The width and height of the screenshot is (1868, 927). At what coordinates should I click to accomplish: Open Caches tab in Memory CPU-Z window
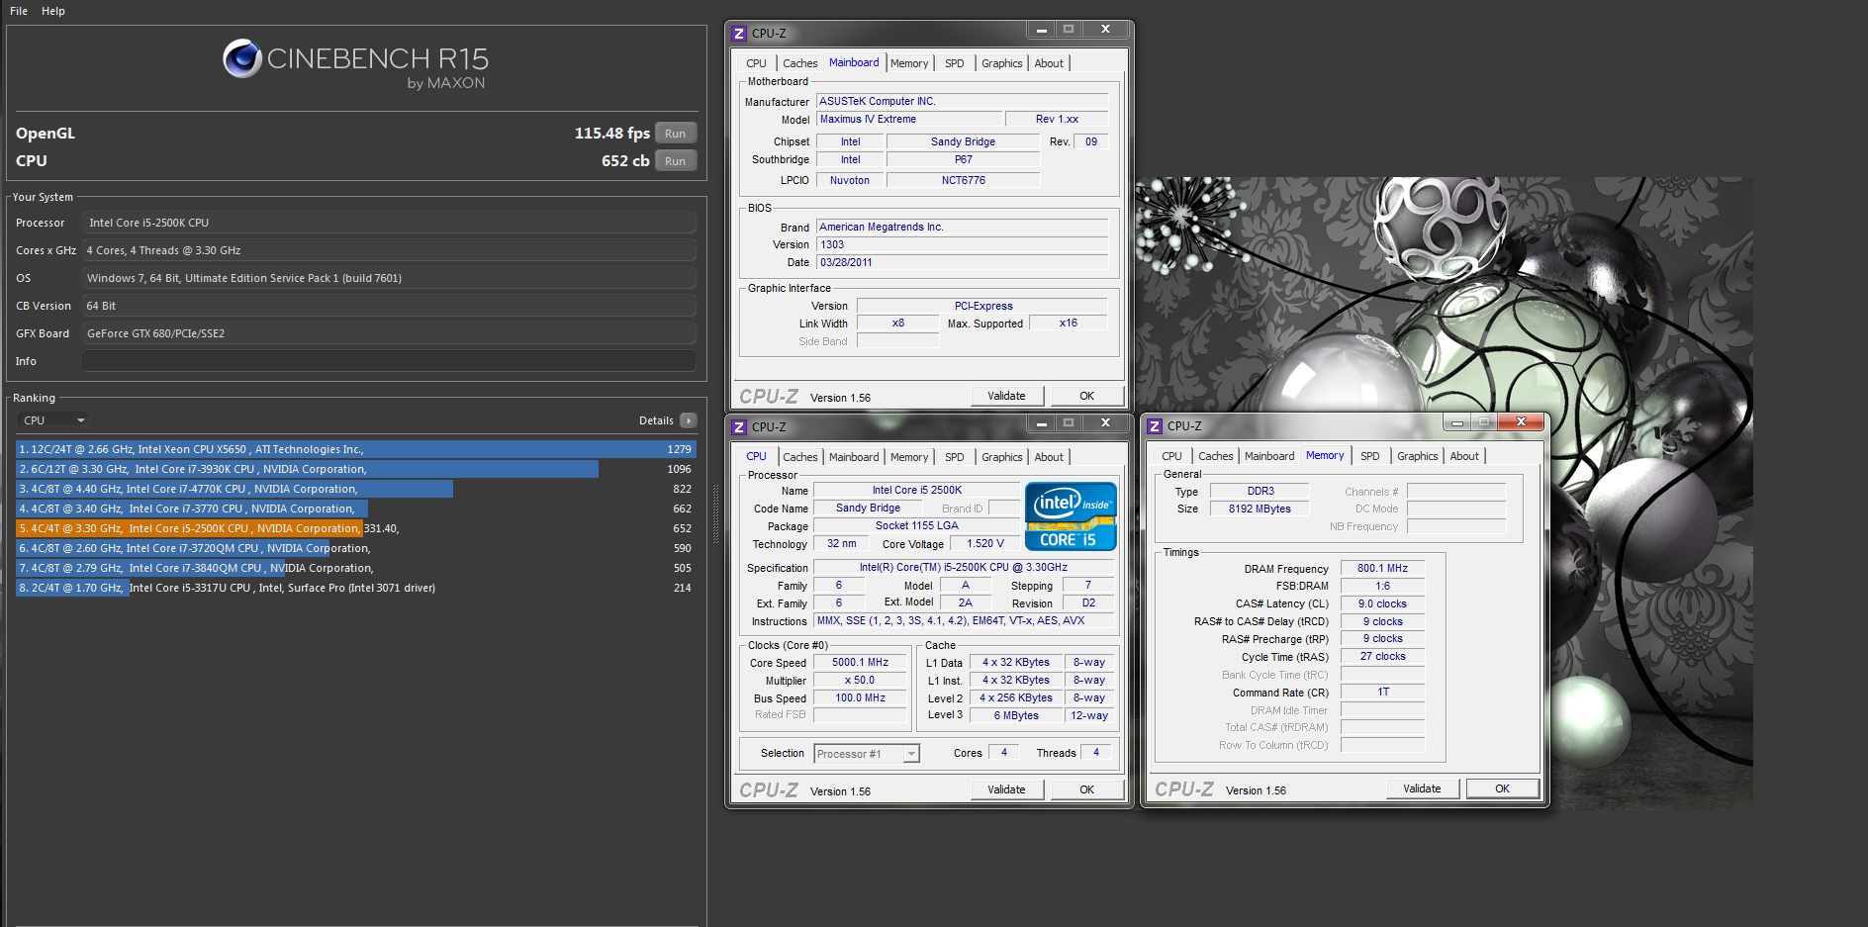tap(1216, 456)
